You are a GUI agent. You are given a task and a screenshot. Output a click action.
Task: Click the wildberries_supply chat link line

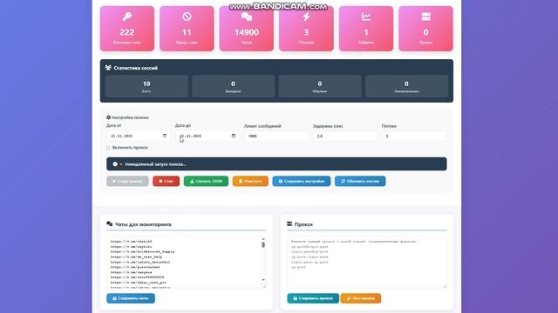pos(142,251)
